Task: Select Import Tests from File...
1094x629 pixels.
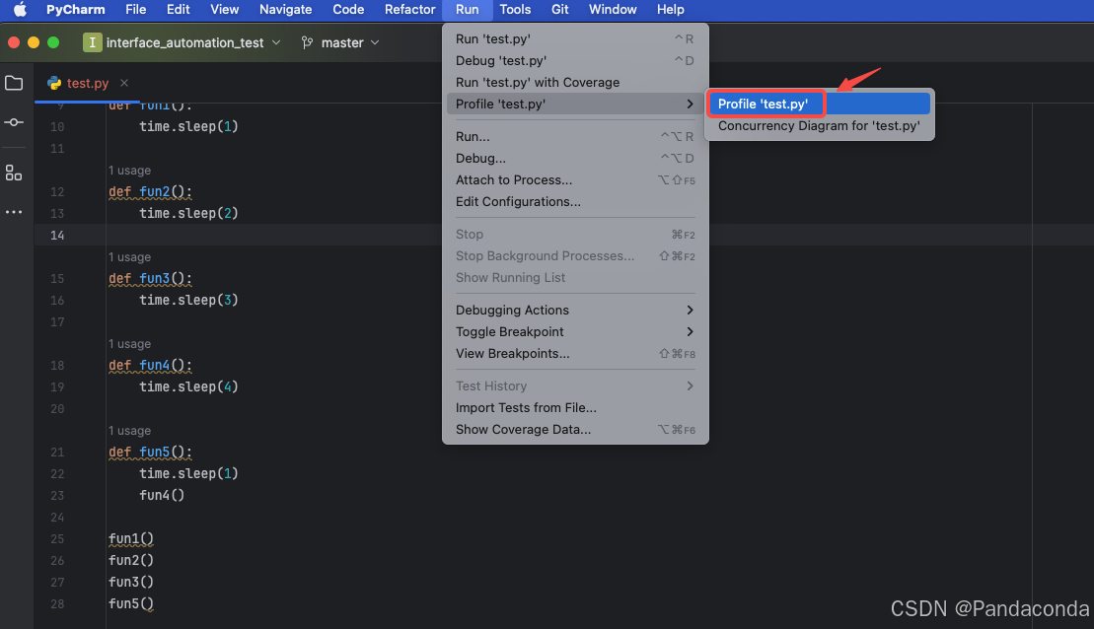Action: click(575, 407)
